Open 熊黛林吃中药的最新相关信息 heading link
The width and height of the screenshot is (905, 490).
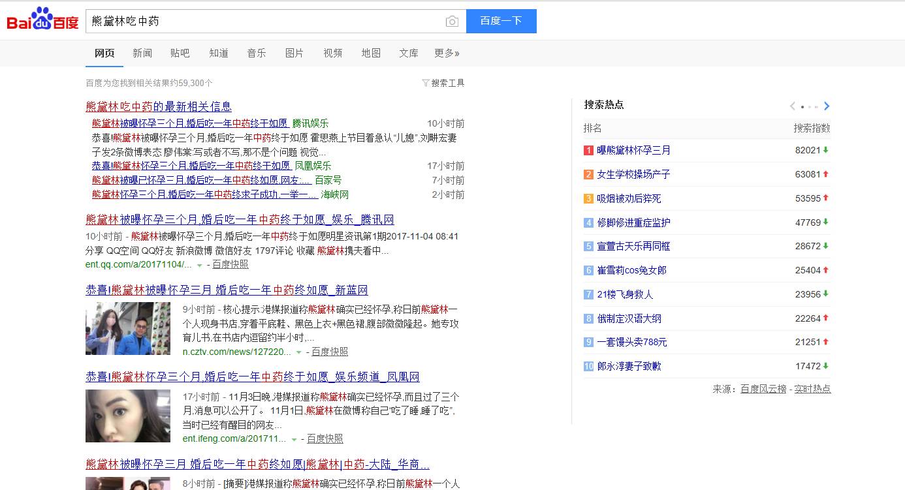click(159, 106)
